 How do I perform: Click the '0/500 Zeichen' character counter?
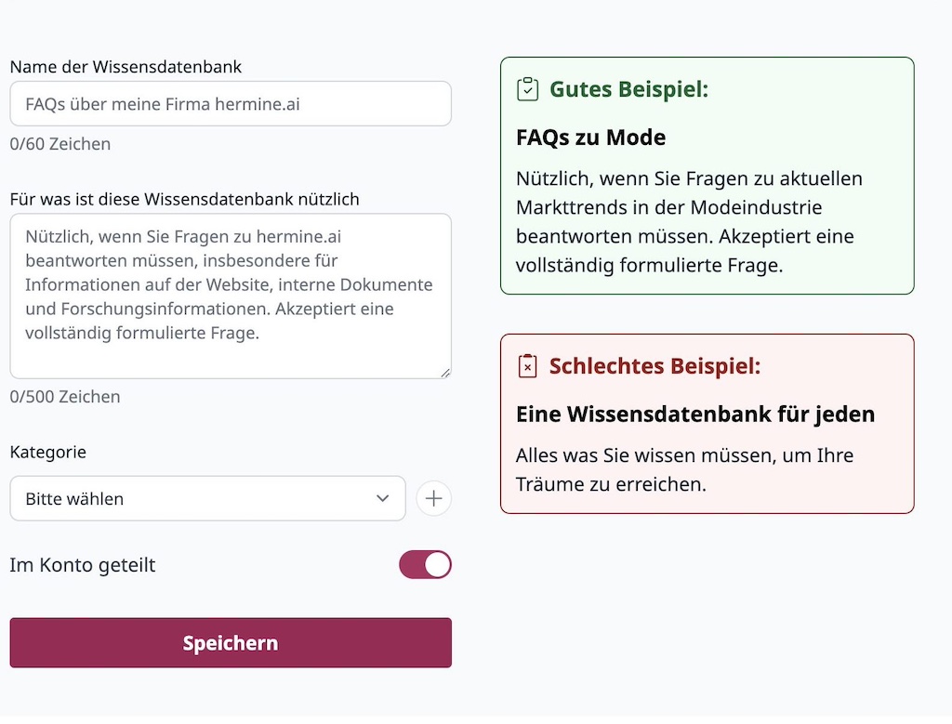(x=64, y=396)
